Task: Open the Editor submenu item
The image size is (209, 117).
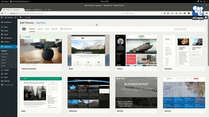Action: [3, 66]
